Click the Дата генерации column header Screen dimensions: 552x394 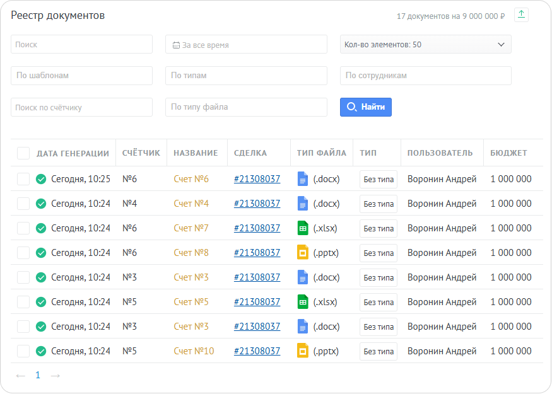pyautogui.click(x=73, y=153)
